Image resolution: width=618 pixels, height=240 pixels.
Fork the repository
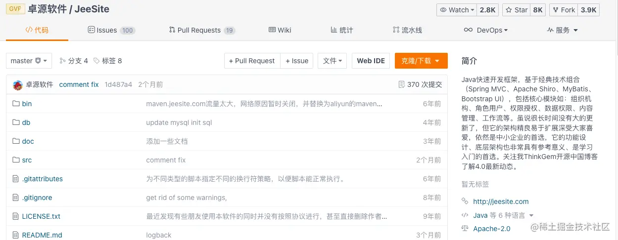click(x=563, y=10)
